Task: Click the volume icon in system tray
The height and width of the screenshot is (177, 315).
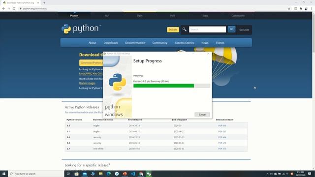Action: point(271,174)
